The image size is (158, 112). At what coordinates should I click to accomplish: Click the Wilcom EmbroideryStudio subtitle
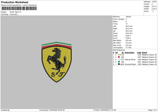pyautogui.click(x=19, y=5)
